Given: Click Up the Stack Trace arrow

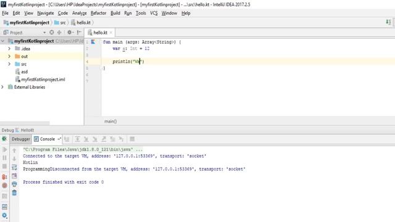Looking at the screenshot, I should click(14, 150).
